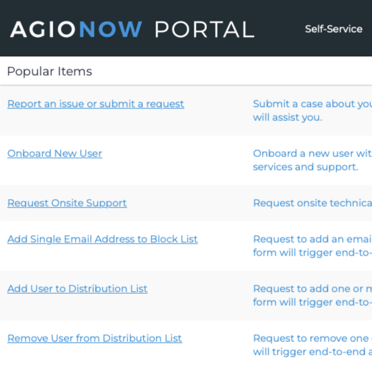Click empty header space left of Self-Service

coord(279,29)
